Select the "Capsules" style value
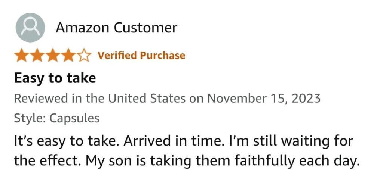Viewport: 383px width, 181px height. pyautogui.click(x=74, y=118)
